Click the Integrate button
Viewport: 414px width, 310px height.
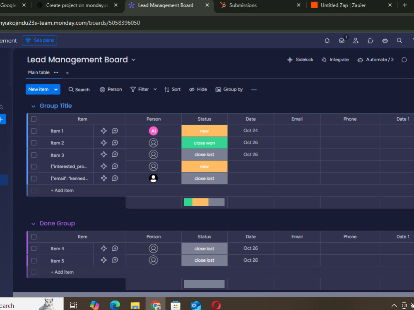click(335, 60)
